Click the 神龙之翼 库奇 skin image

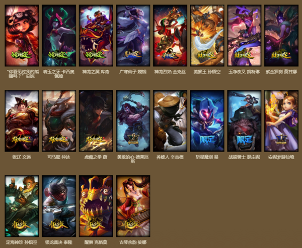[96, 36]
